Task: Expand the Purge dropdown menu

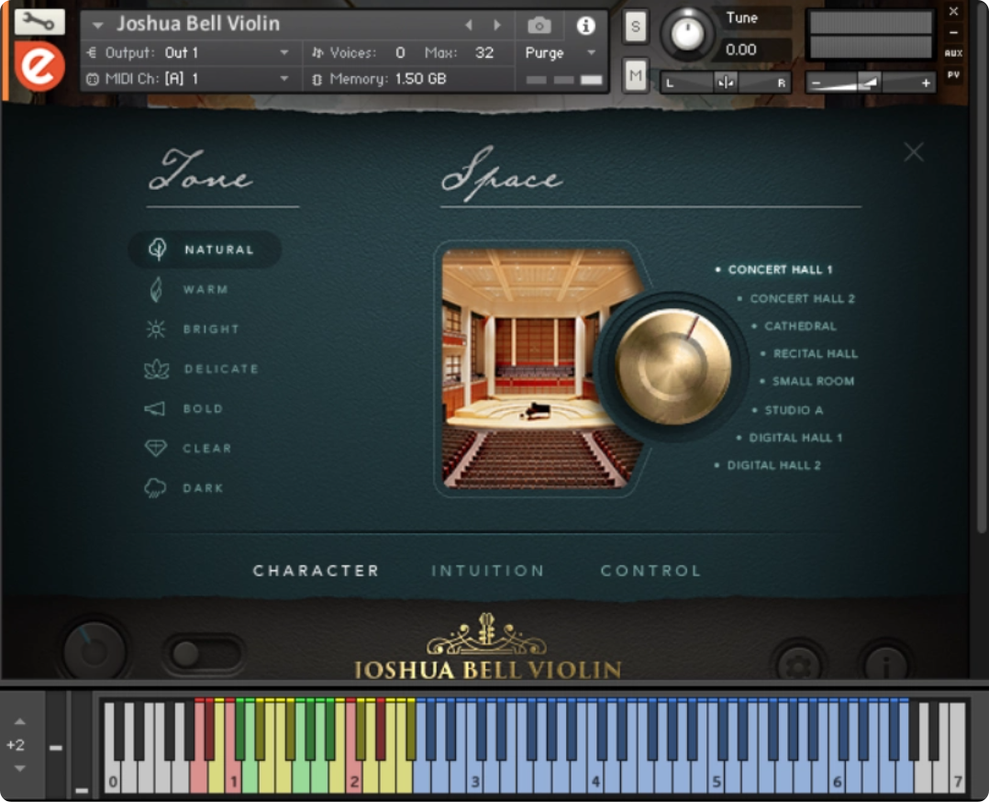Action: coord(591,53)
